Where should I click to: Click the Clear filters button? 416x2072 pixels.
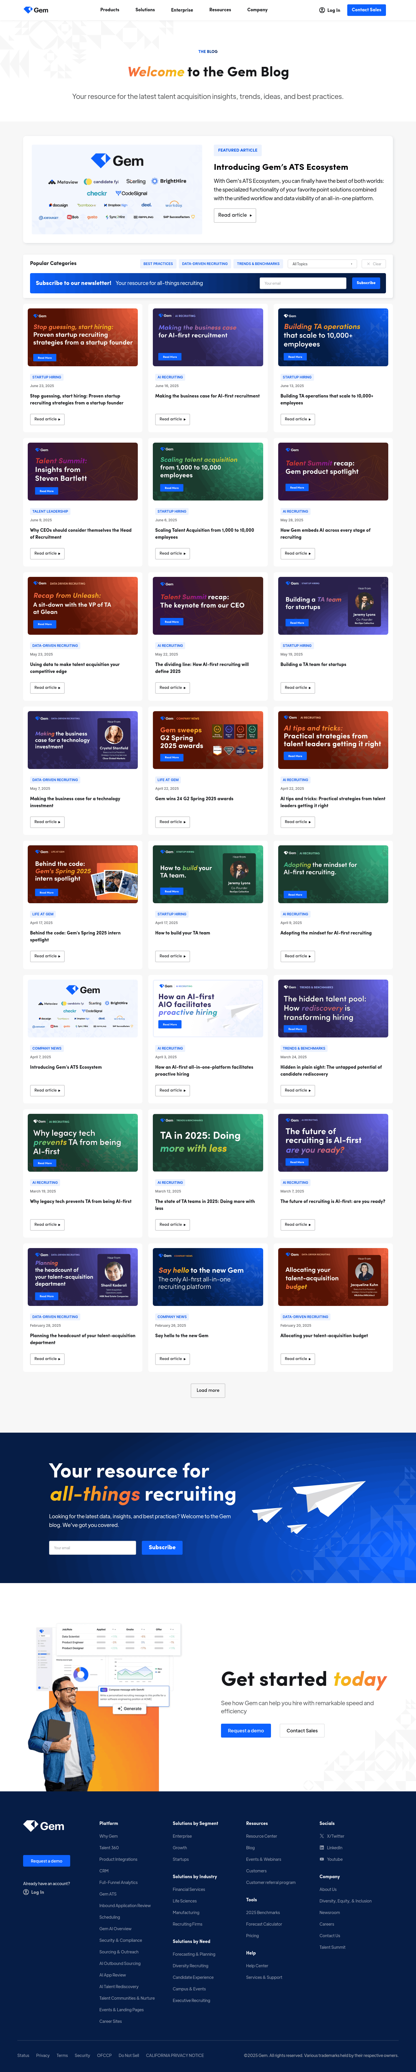(374, 264)
